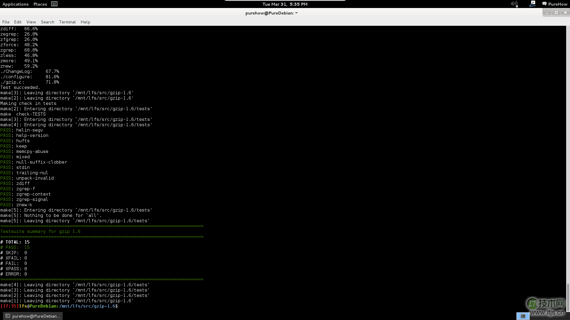
Task: Click the '# PASS: 15' line
Action: click(15, 247)
